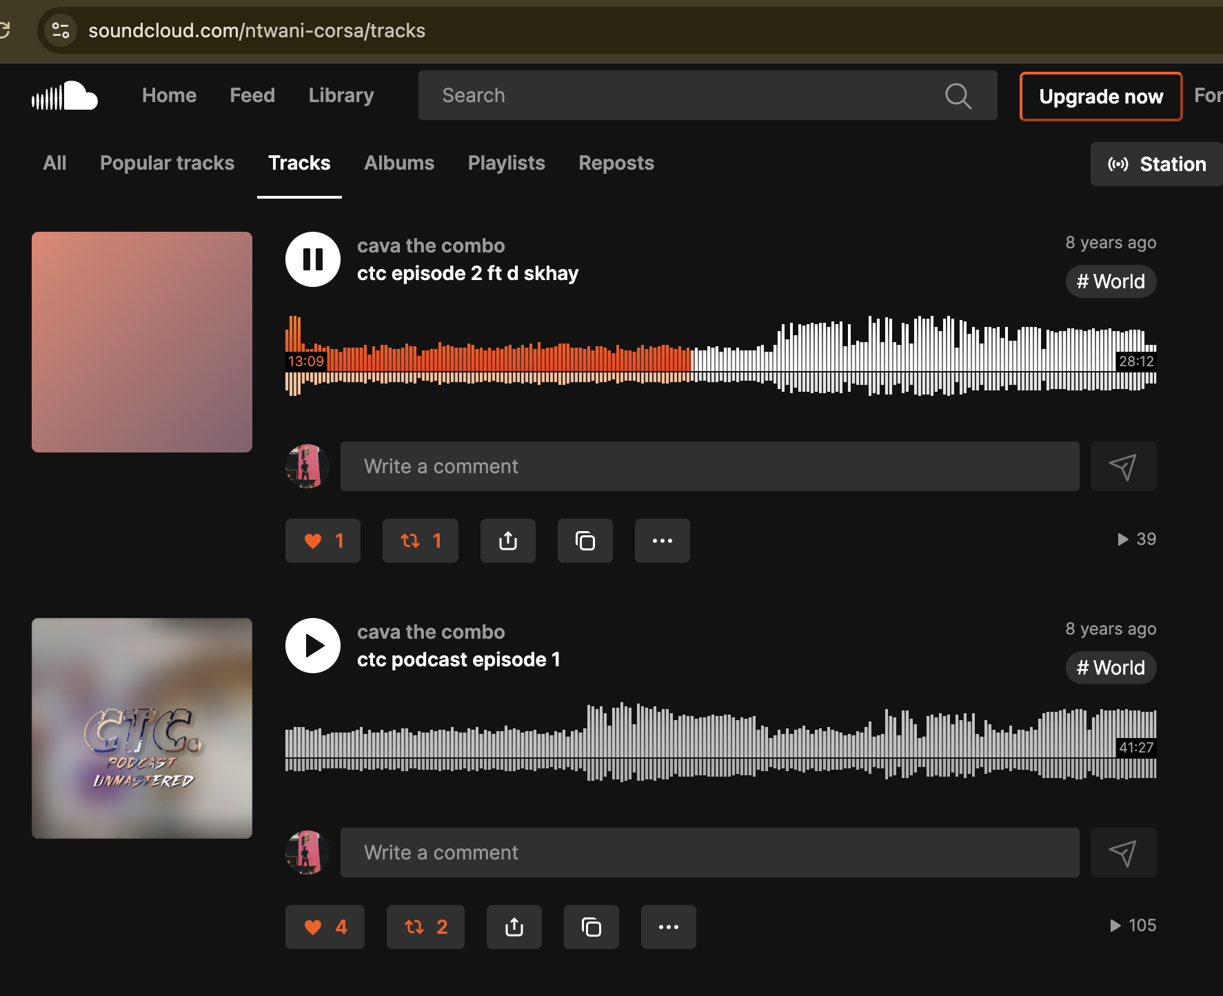Open cava the combo artist above episode 2
Screen dimensions: 1223x996
pos(431,246)
